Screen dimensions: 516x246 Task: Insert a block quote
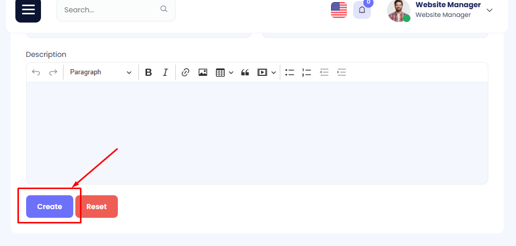245,72
